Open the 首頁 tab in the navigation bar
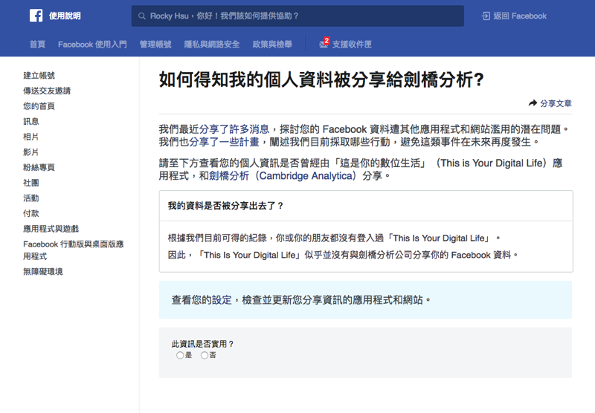Screen dimensions: 595x413 37,45
